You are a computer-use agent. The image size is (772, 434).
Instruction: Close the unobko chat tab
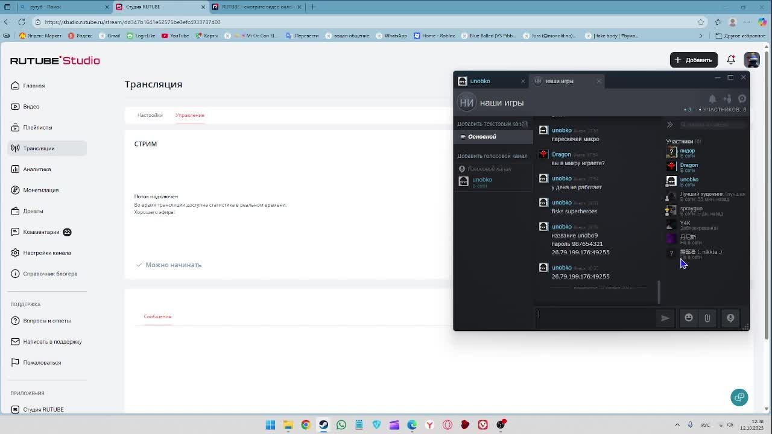pos(523,81)
